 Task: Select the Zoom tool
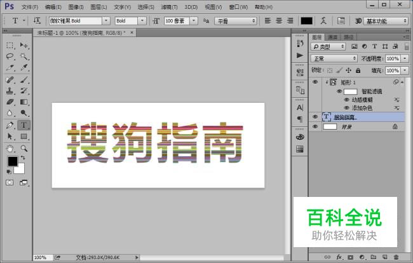click(x=24, y=149)
